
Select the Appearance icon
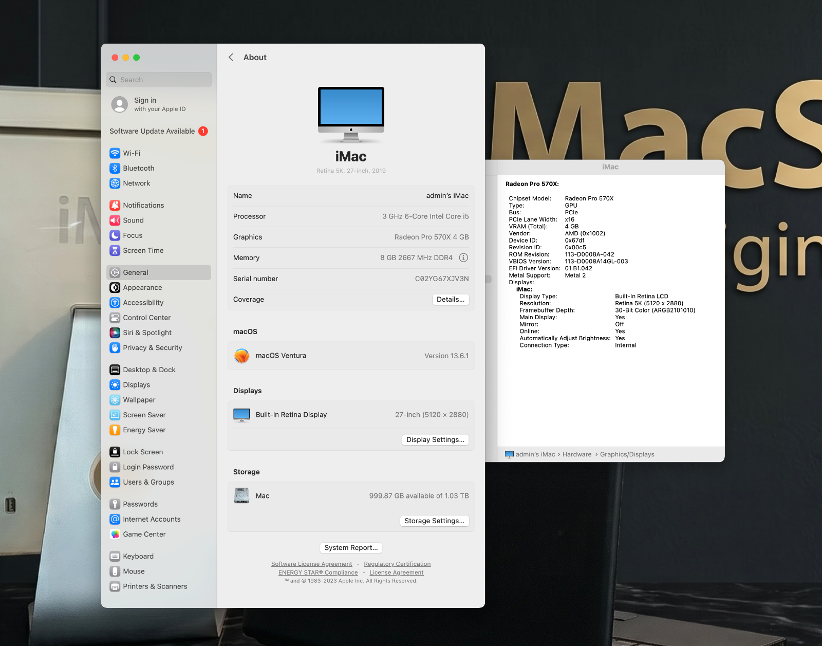(x=115, y=288)
